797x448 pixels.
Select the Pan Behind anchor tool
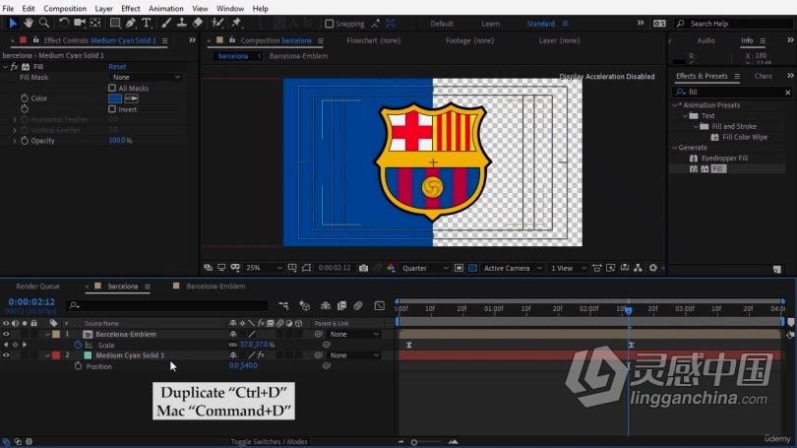[95, 23]
